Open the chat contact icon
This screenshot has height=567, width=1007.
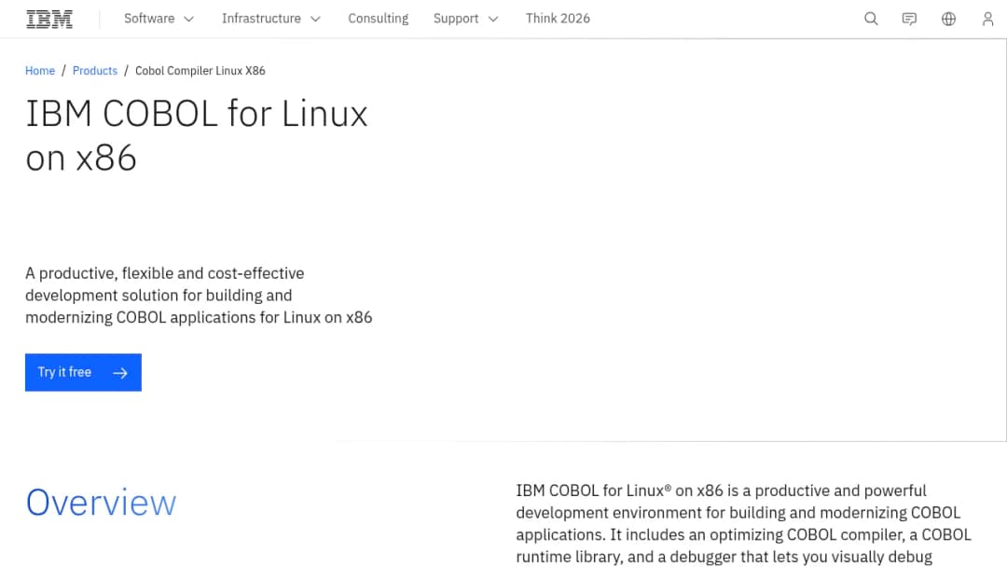(x=909, y=19)
